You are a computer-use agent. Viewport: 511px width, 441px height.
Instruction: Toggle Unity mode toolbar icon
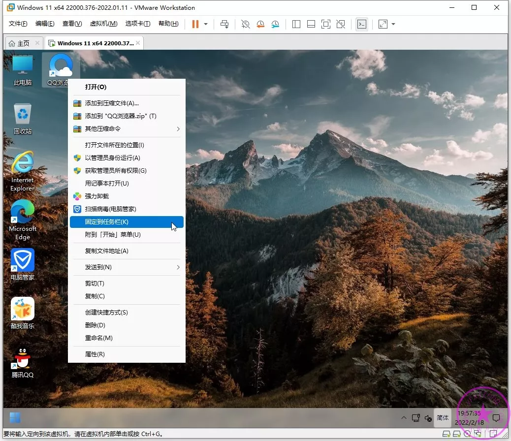pos(341,24)
